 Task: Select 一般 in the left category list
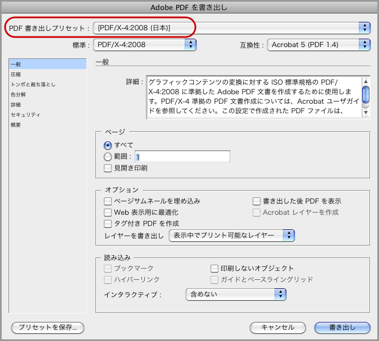click(48, 64)
